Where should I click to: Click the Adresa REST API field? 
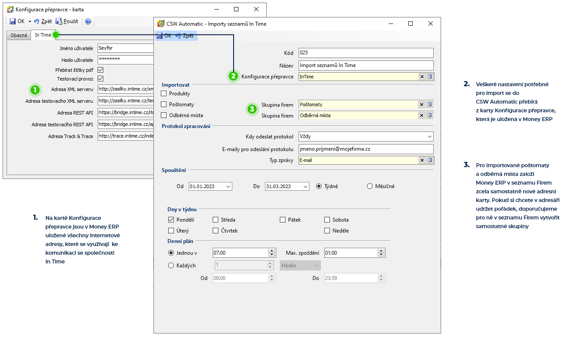pyautogui.click(x=126, y=113)
